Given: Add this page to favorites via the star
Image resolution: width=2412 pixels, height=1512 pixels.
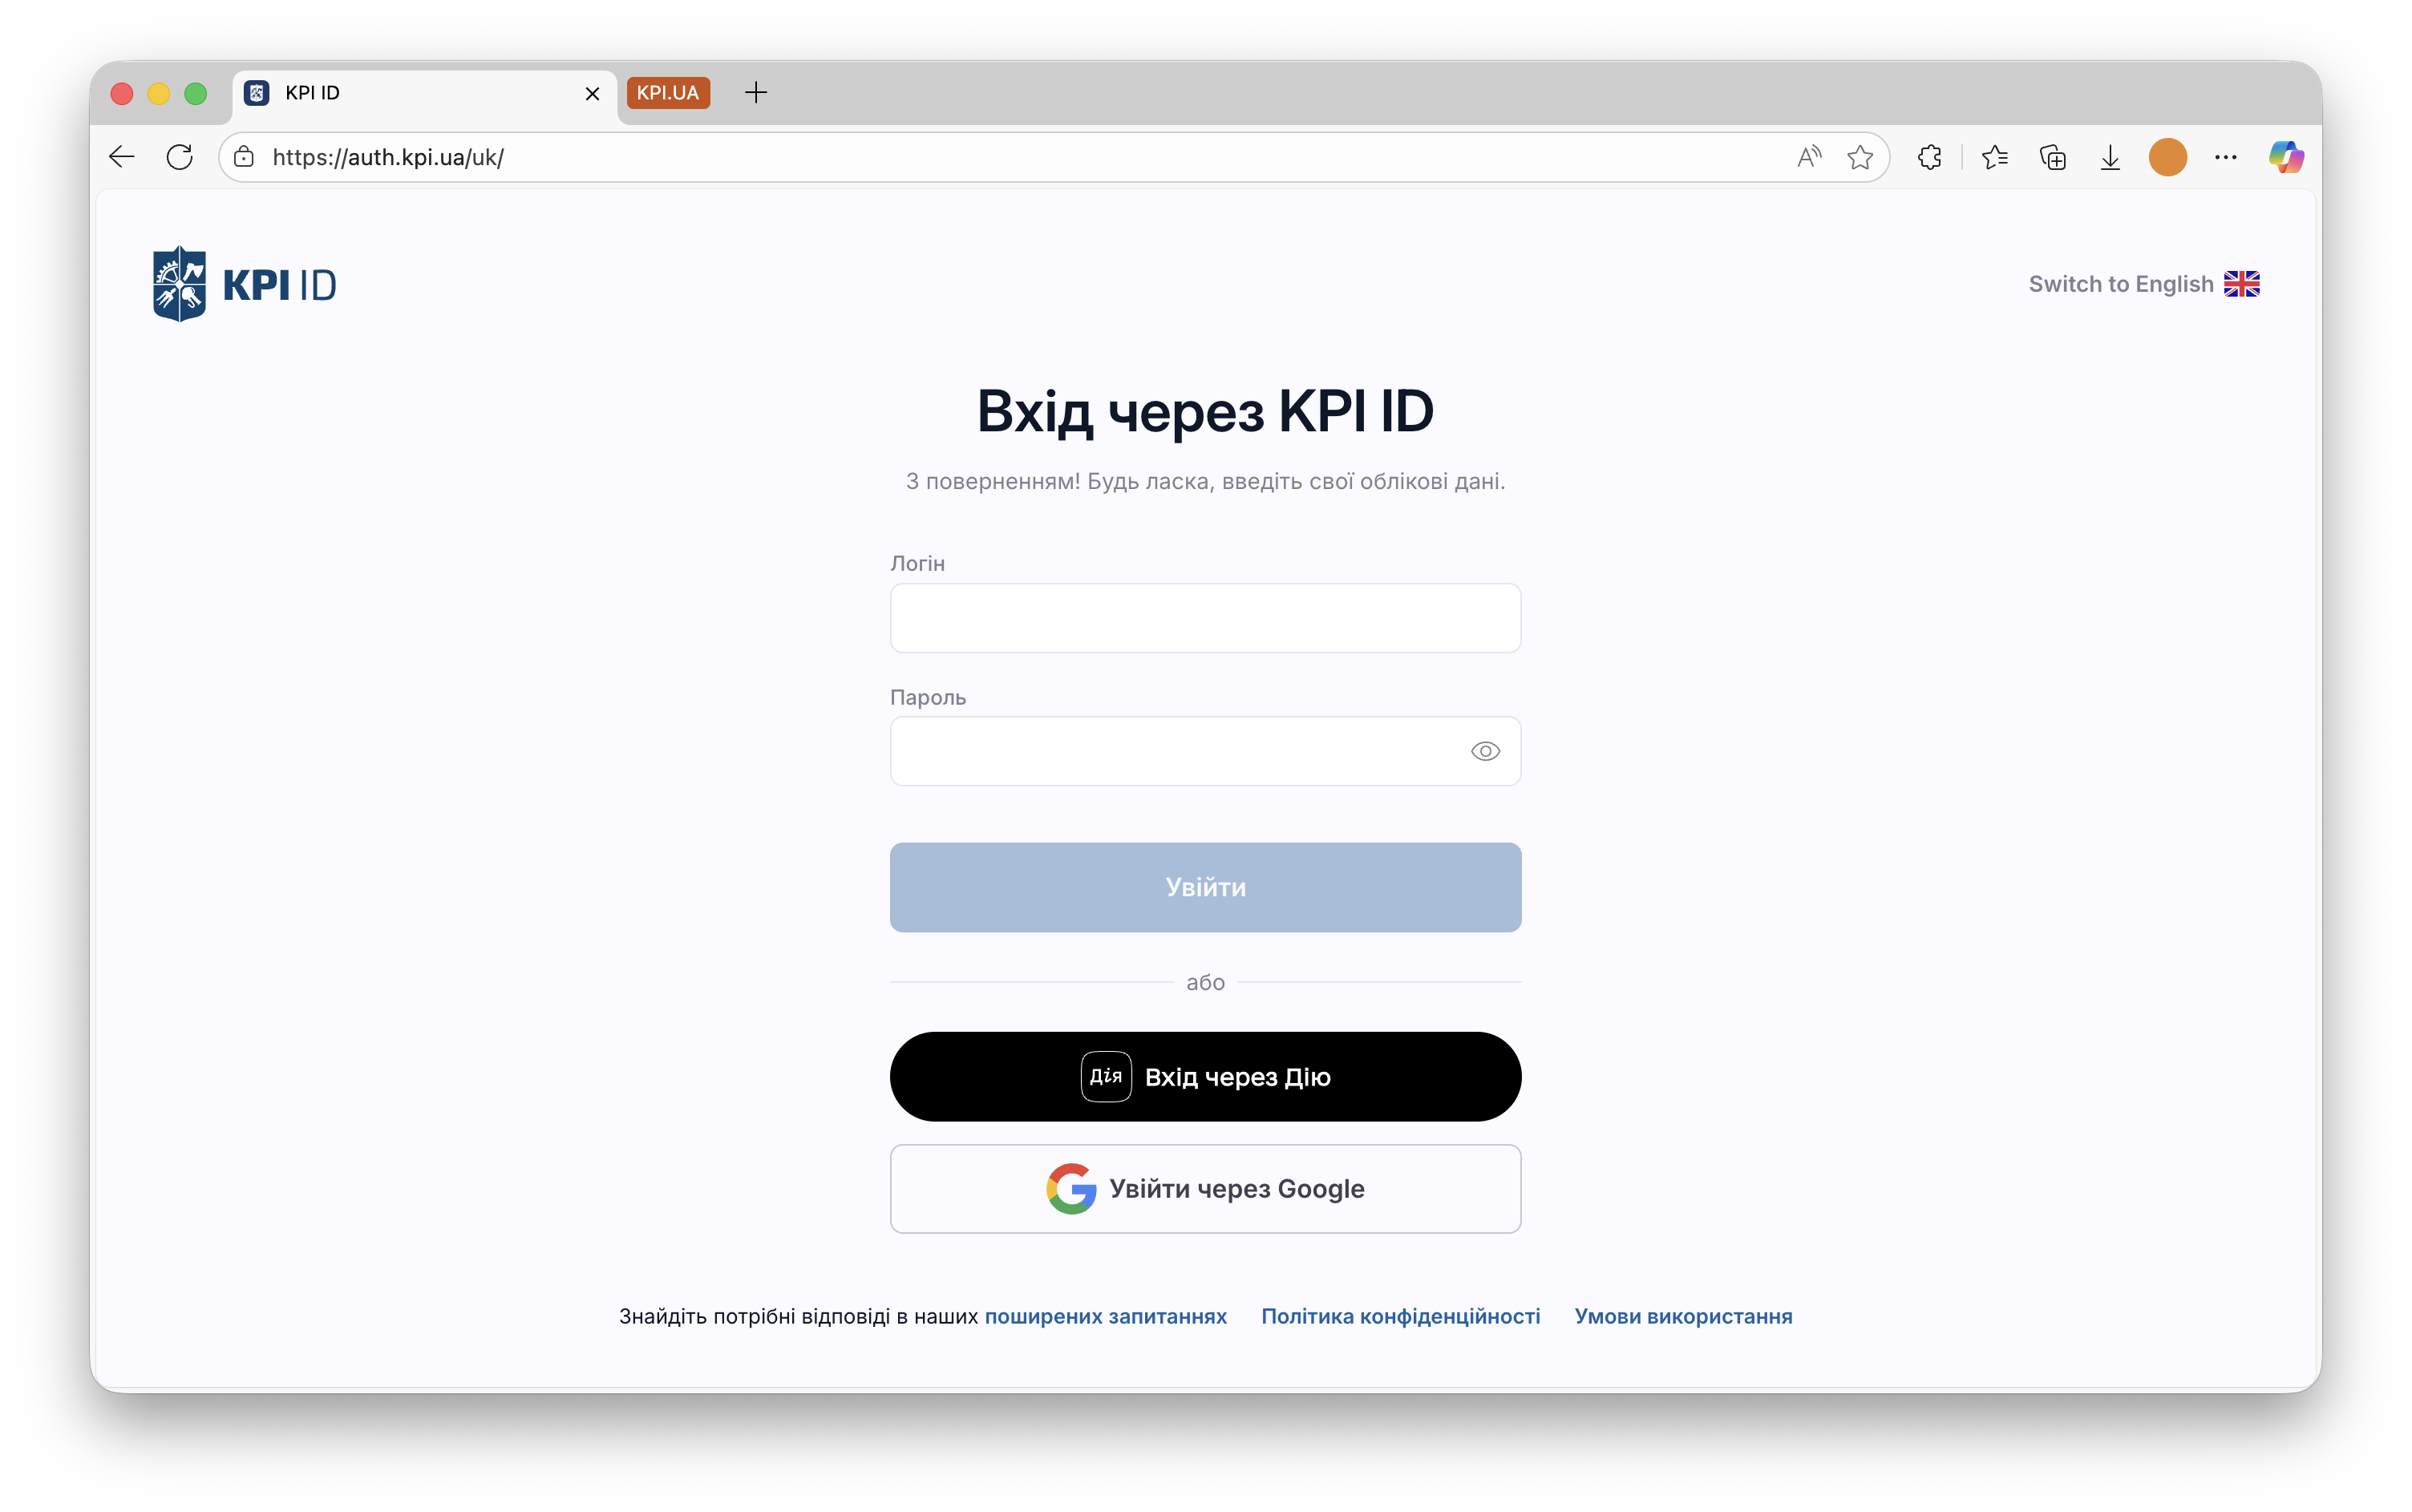Looking at the screenshot, I should coord(1861,156).
